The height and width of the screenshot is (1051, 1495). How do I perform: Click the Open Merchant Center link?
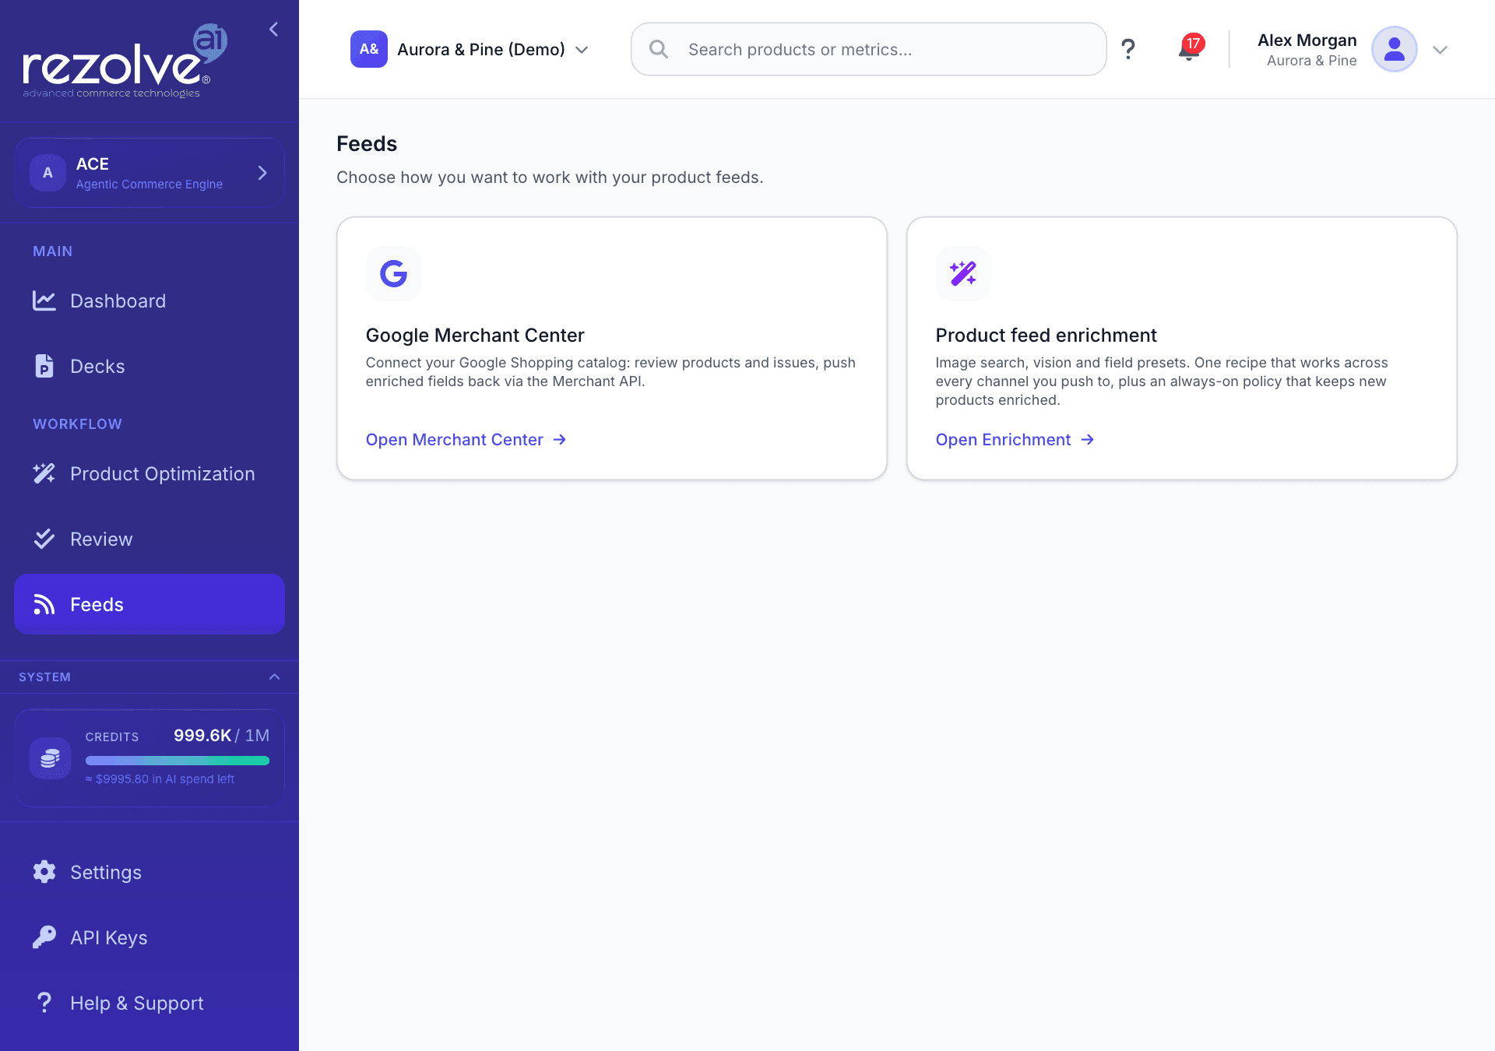(466, 440)
